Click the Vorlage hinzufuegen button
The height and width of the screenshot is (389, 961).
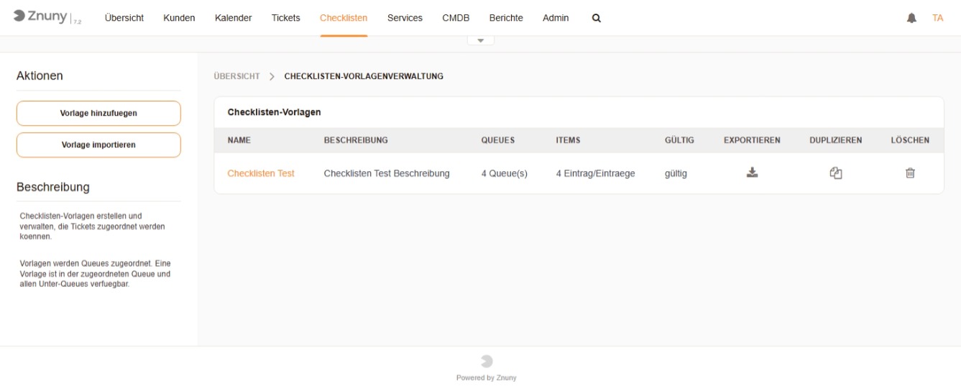(98, 114)
